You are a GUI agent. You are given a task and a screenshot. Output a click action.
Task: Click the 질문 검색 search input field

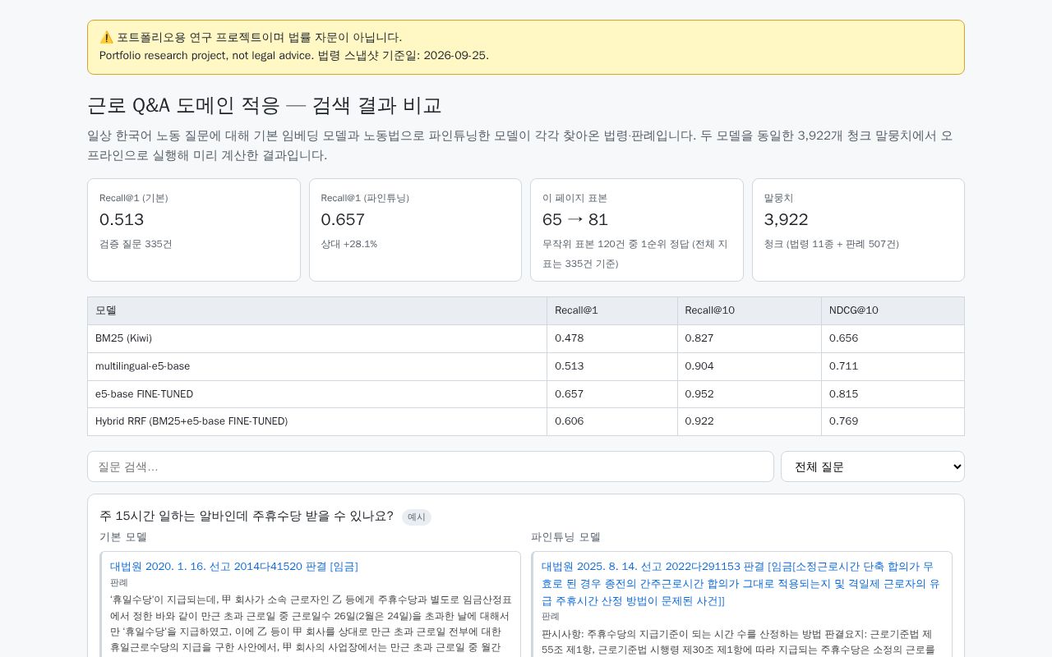coord(431,466)
